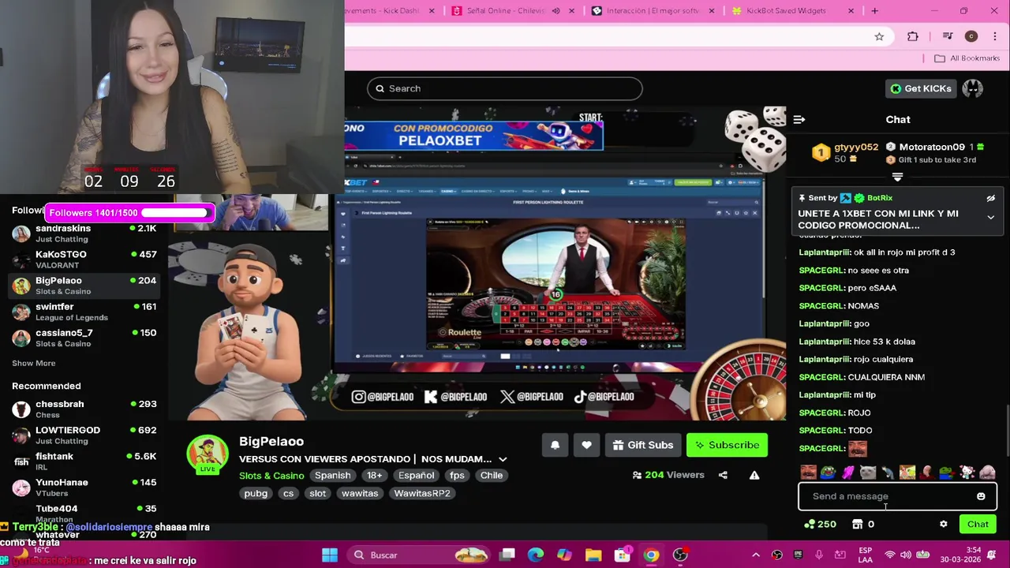Click the first emote in quick-emote row

(808, 473)
